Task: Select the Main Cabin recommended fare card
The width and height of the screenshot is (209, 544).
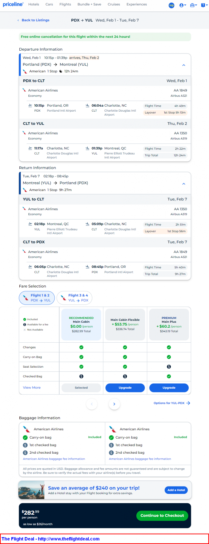Action: pyautogui.click(x=81, y=325)
